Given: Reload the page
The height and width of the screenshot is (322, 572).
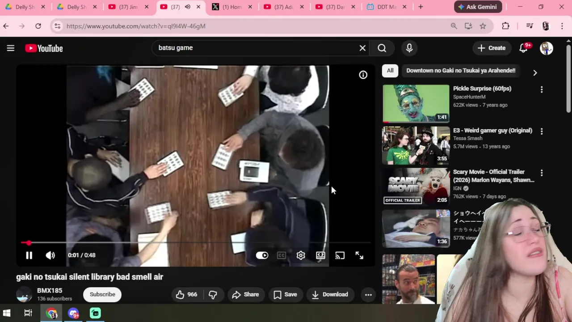Looking at the screenshot, I should click(x=38, y=26).
